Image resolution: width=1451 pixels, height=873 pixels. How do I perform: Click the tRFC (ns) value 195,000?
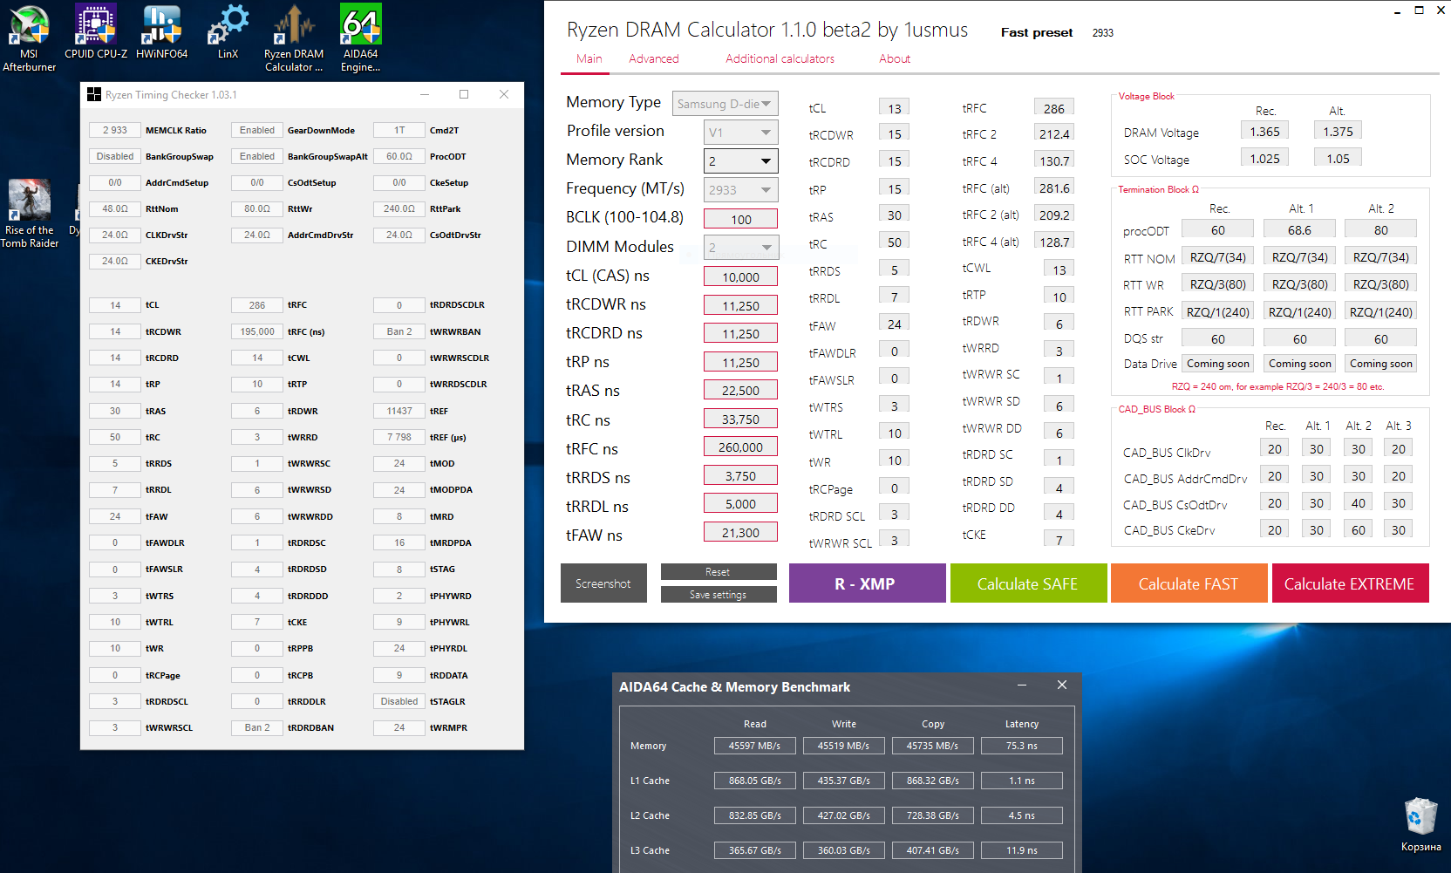(257, 331)
